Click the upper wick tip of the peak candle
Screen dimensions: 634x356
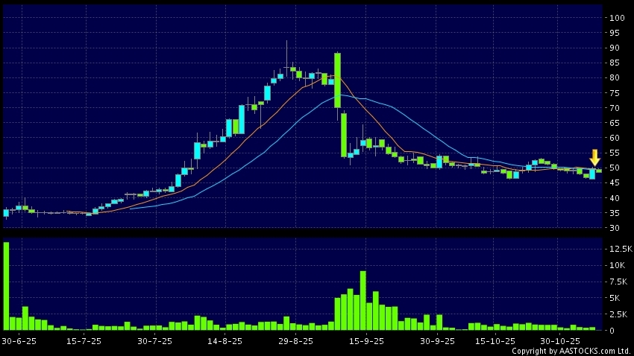click(x=287, y=41)
